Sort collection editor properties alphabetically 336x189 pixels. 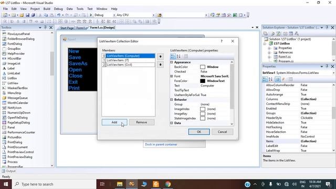[178, 56]
